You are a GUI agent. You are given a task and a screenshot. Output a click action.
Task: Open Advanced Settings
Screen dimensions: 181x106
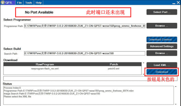(162, 46)
